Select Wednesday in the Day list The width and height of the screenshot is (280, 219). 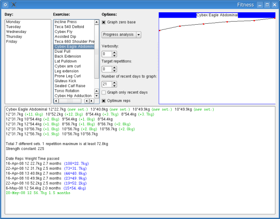tap(16, 32)
